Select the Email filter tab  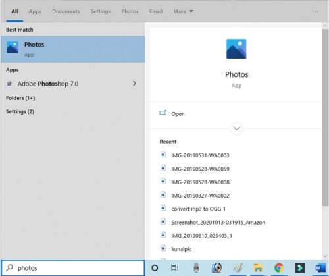click(x=156, y=11)
